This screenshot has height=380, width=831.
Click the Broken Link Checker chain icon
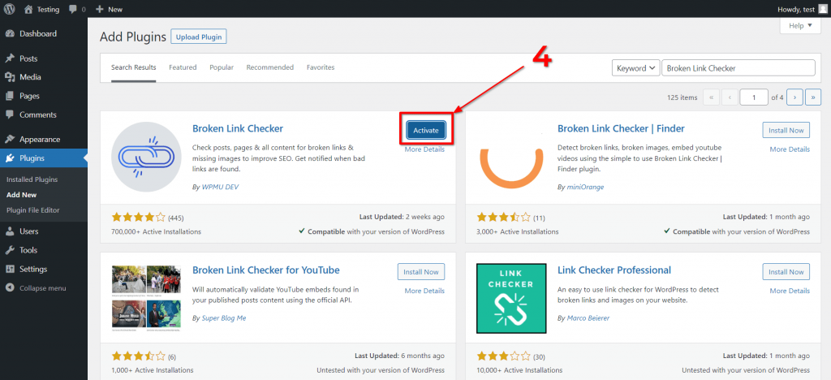coord(146,157)
